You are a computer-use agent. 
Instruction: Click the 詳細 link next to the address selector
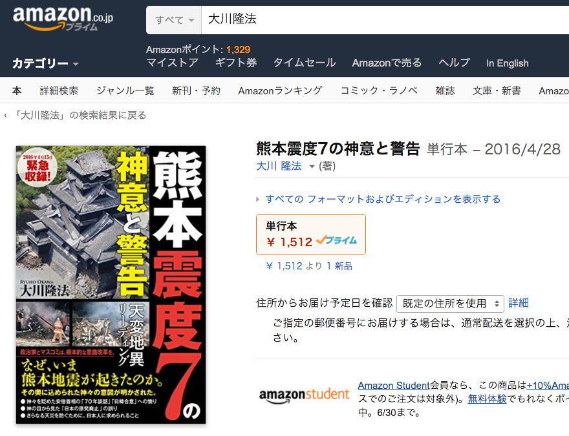pos(518,303)
